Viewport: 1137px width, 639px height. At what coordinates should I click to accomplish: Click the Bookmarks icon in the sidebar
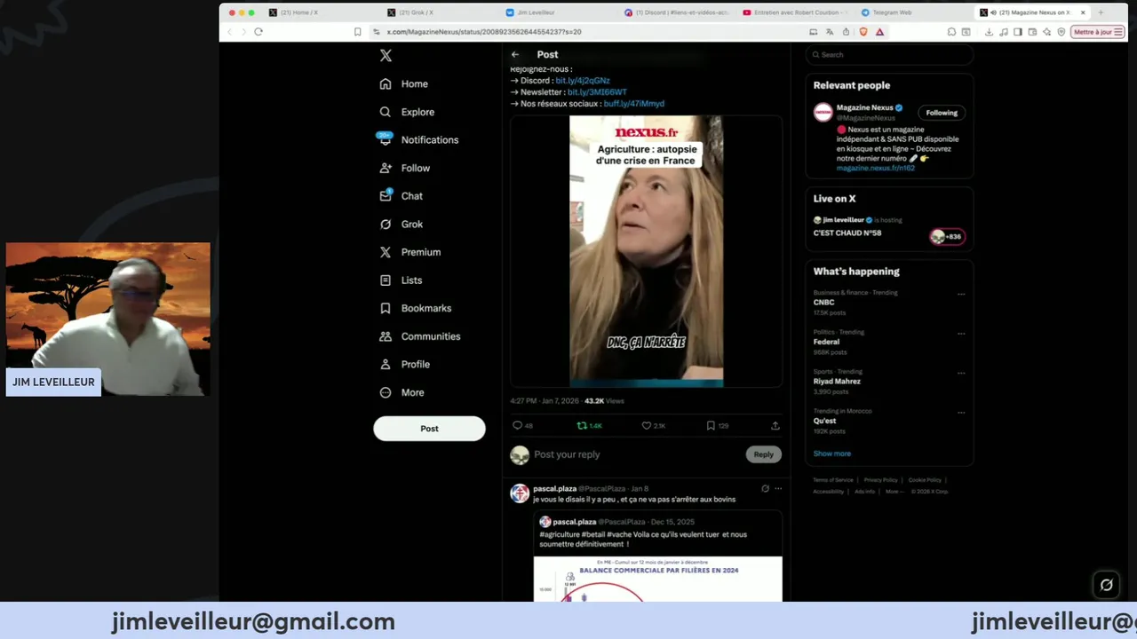386,308
